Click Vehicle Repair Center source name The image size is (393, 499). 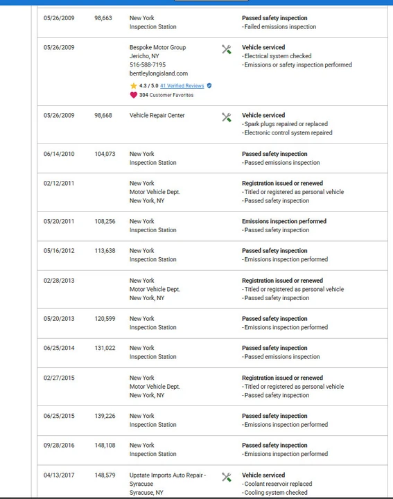coord(157,116)
